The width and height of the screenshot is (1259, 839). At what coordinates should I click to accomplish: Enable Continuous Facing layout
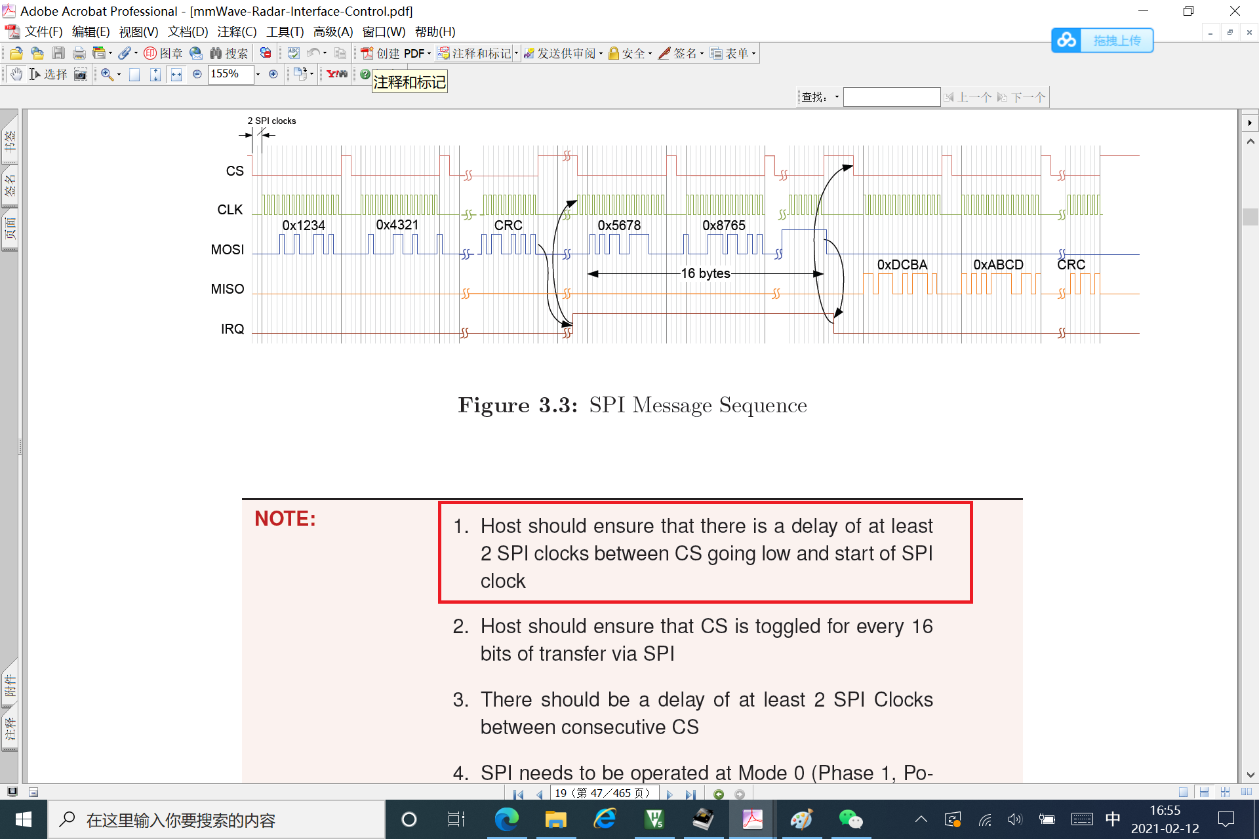(x=1225, y=792)
